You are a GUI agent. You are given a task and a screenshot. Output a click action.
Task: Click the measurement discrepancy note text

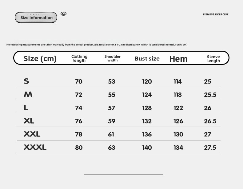[x=96, y=45]
